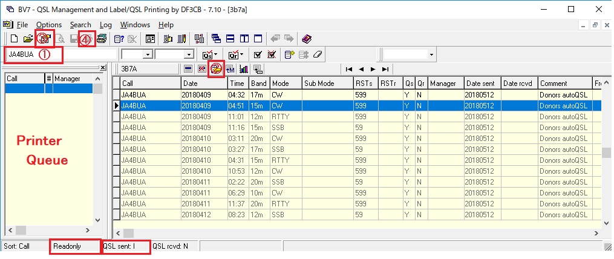Click log table horizontal scrollbar right arrow
Image resolution: width=614 pixels, height=259 pixels.
coord(596,233)
